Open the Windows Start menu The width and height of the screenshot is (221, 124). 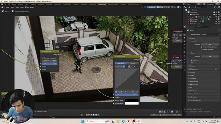click(x=83, y=121)
